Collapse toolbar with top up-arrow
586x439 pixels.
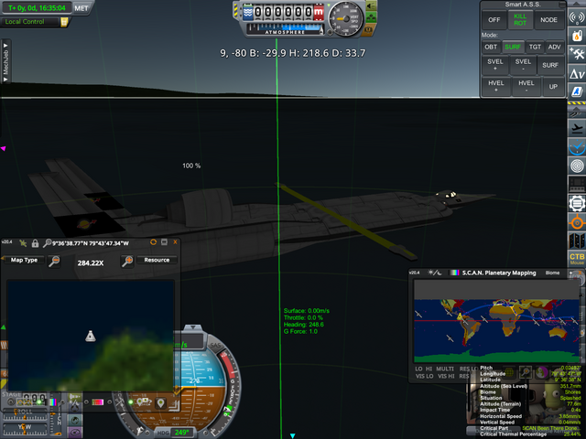click(x=576, y=4)
